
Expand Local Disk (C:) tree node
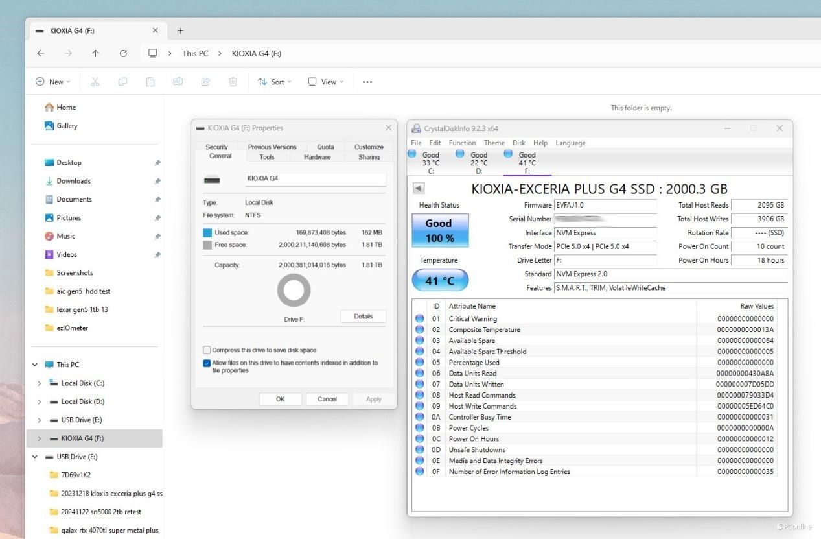click(40, 383)
